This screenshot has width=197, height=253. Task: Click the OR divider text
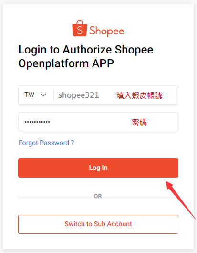coord(98,196)
